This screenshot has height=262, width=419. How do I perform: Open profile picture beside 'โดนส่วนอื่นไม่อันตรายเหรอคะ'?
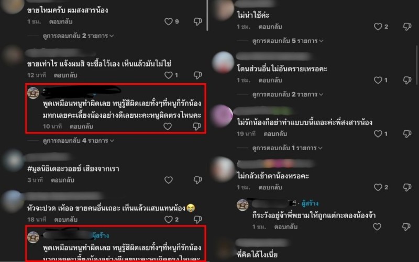click(223, 62)
